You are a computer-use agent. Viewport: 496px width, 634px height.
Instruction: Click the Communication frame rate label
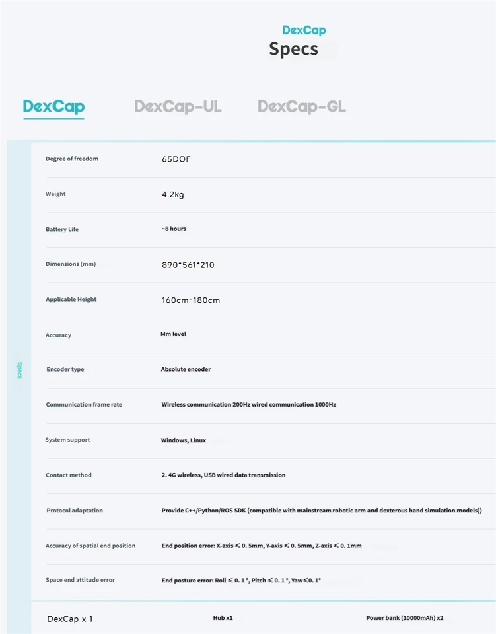pos(84,404)
